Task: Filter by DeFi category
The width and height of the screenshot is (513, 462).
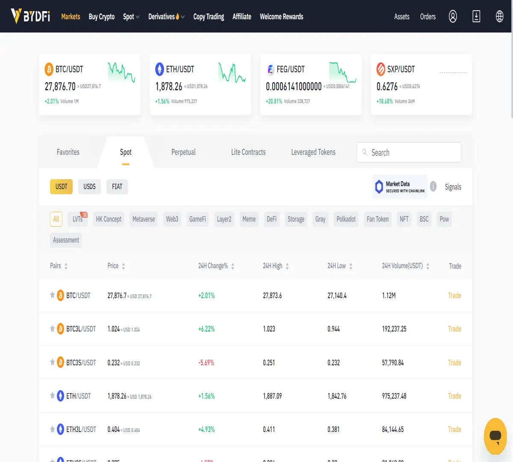Action: [271, 219]
